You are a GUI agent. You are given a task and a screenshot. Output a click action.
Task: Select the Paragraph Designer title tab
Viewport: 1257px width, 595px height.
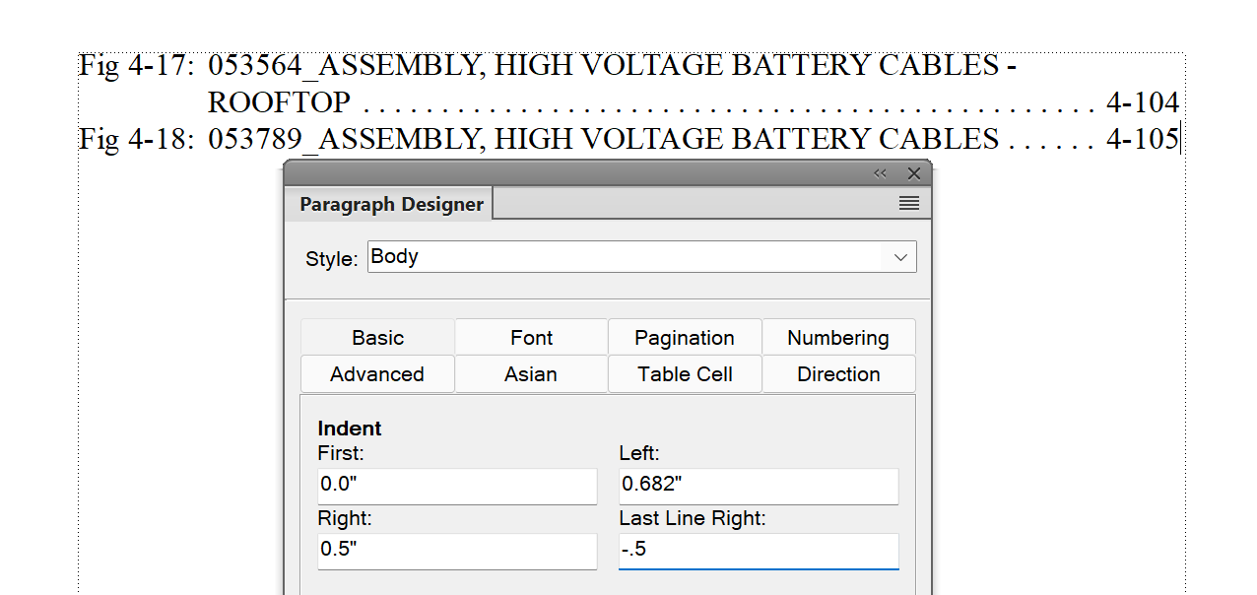(390, 203)
